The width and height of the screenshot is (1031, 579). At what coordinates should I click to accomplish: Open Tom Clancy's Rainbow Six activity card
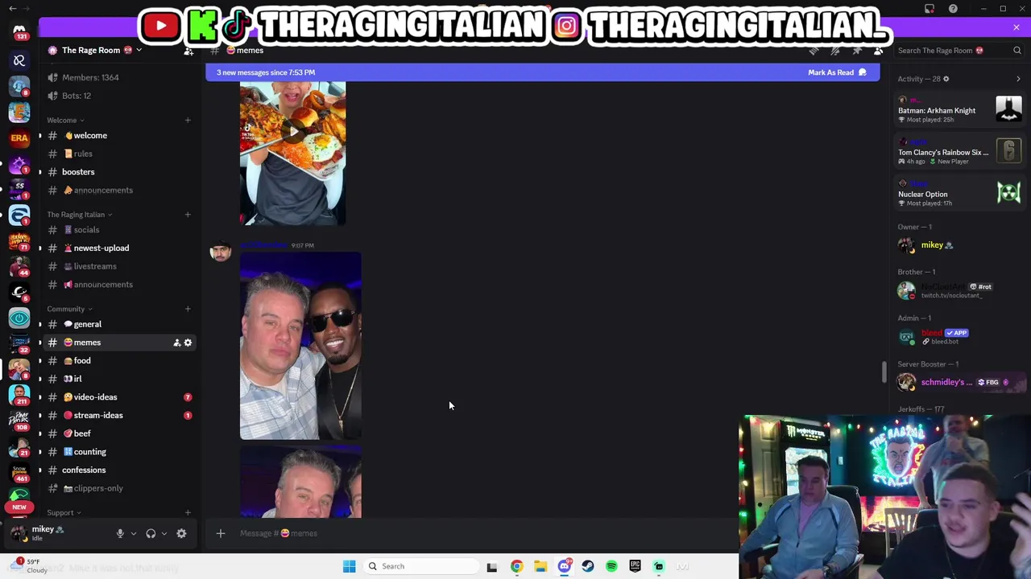pyautogui.click(x=960, y=152)
